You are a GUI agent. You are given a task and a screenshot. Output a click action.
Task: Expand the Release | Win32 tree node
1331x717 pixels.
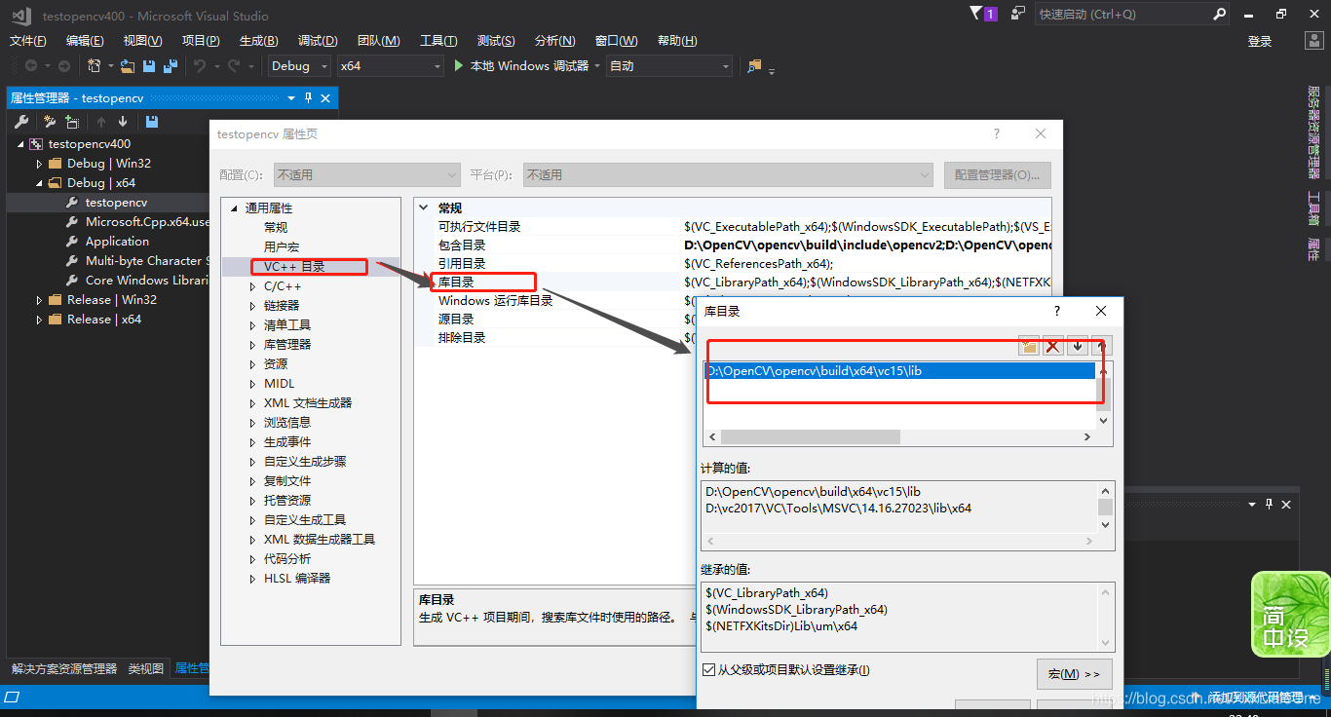pos(40,300)
